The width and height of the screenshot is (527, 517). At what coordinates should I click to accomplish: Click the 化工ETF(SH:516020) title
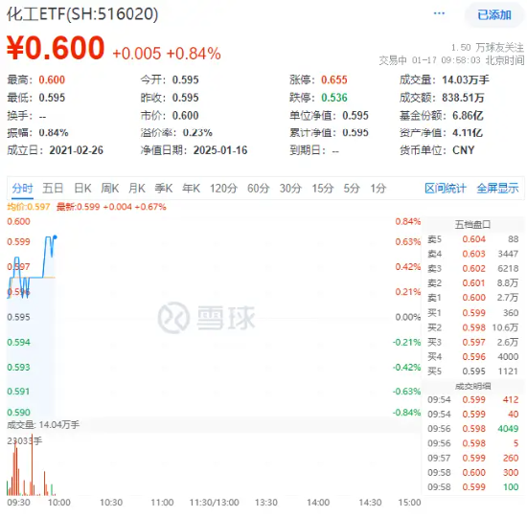coord(82,14)
